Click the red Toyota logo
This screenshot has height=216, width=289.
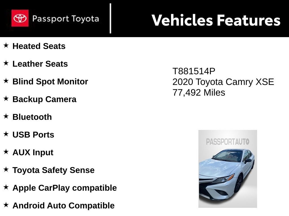(x=20, y=18)
